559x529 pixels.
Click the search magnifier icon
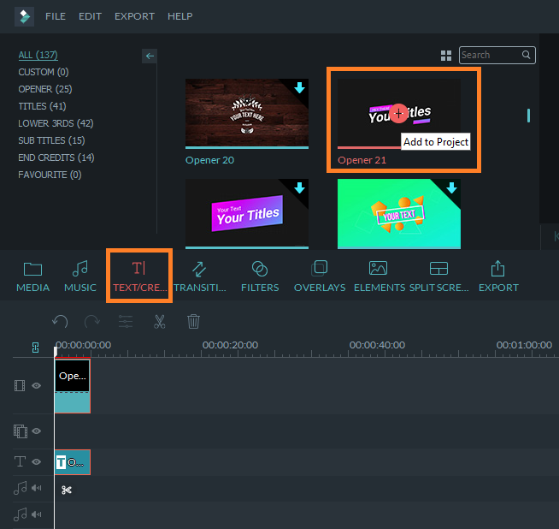coord(526,55)
